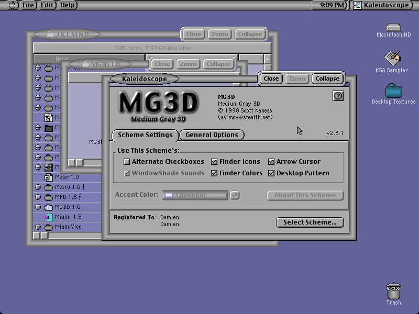Click the folder icon in MG3D 1.0 title
This screenshot has height=314, width=419.
pos(85,64)
